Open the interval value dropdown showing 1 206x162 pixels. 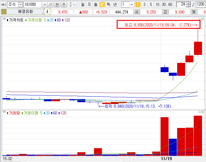131,5
